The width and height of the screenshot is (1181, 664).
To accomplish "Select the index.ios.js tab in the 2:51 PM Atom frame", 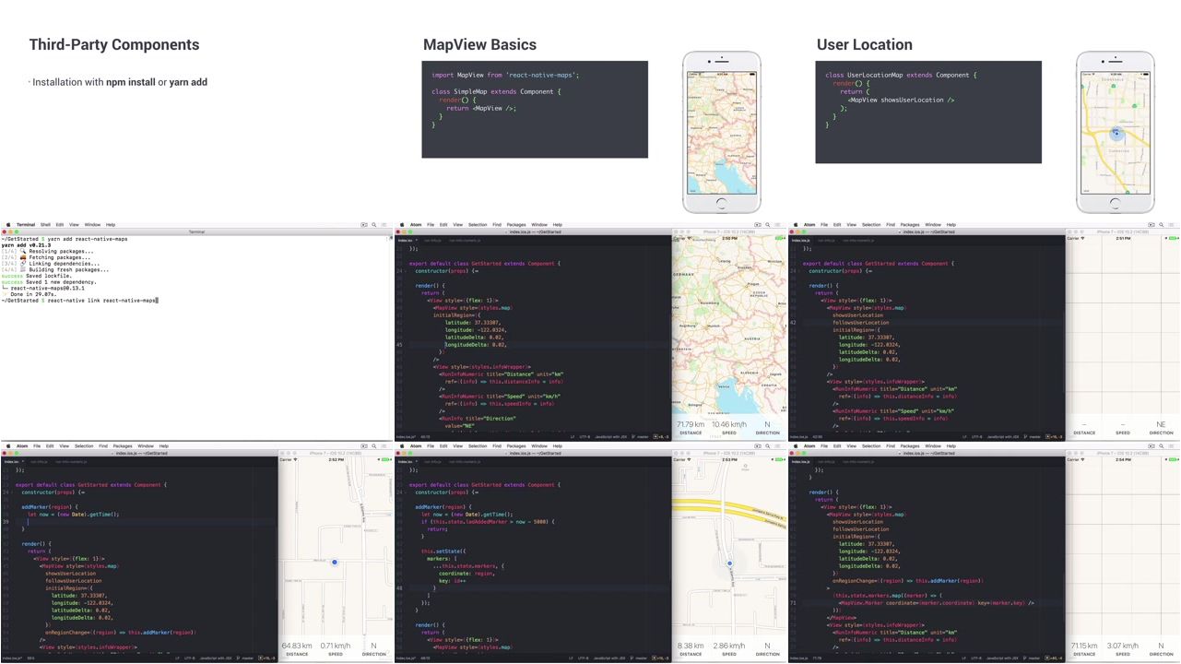I will (x=799, y=241).
